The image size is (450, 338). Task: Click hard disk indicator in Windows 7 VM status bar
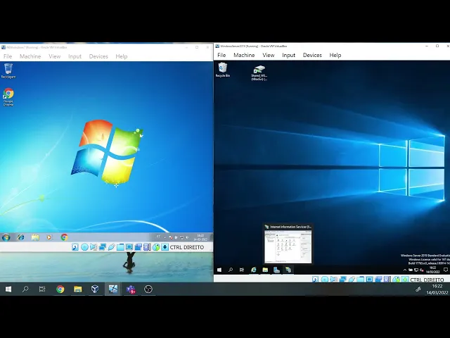click(75, 247)
